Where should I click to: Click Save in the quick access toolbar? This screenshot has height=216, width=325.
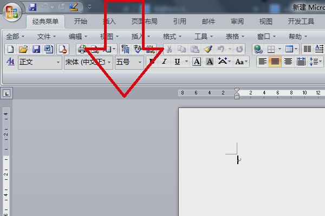click(x=32, y=7)
